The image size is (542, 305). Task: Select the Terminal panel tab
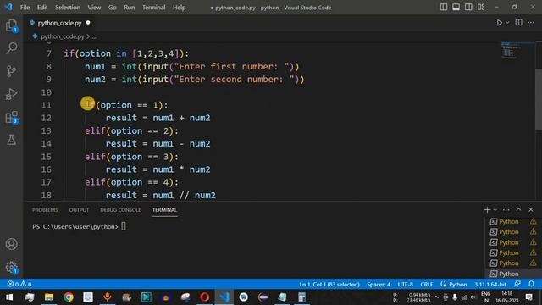tap(164, 210)
